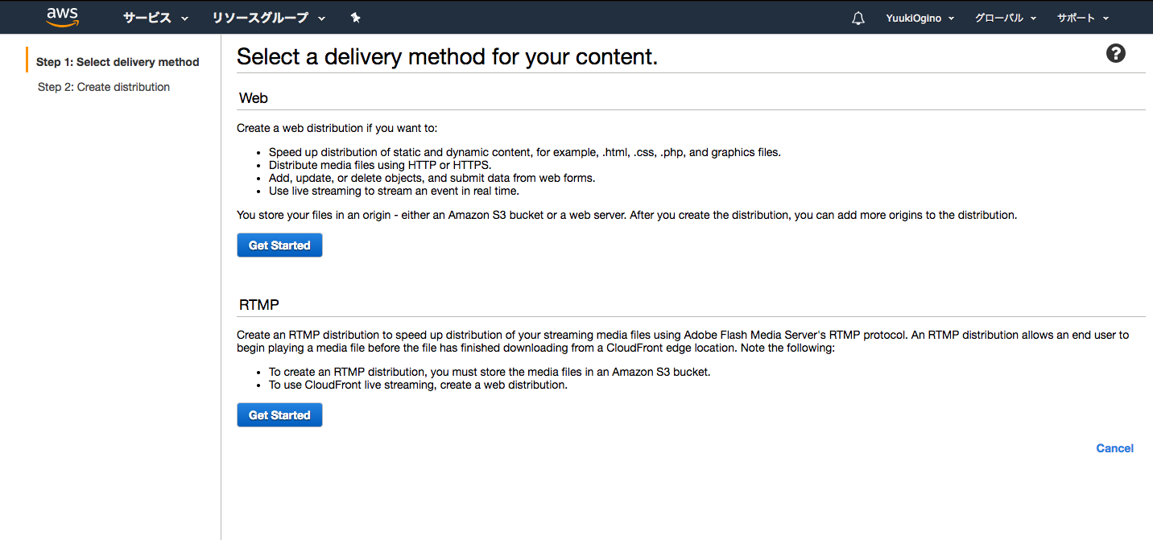Viewport: 1153px width, 540px height.
Task: Click the RTMP section heading
Action: pyautogui.click(x=259, y=305)
